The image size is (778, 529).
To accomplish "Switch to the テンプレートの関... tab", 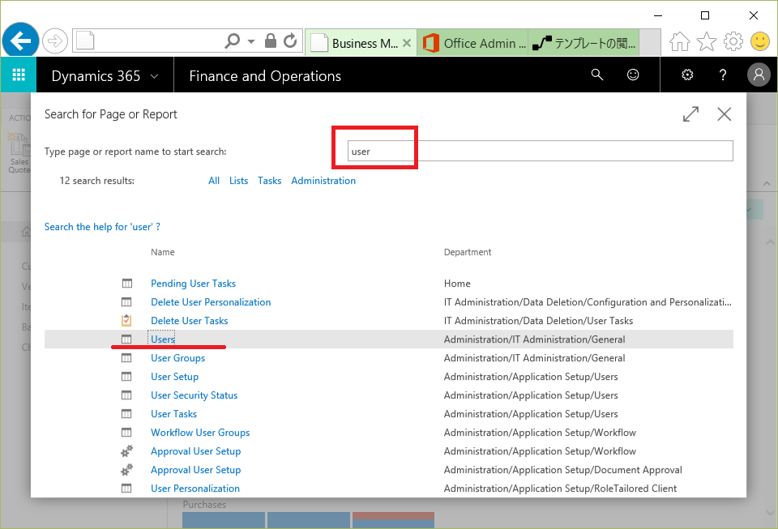I will point(583,44).
